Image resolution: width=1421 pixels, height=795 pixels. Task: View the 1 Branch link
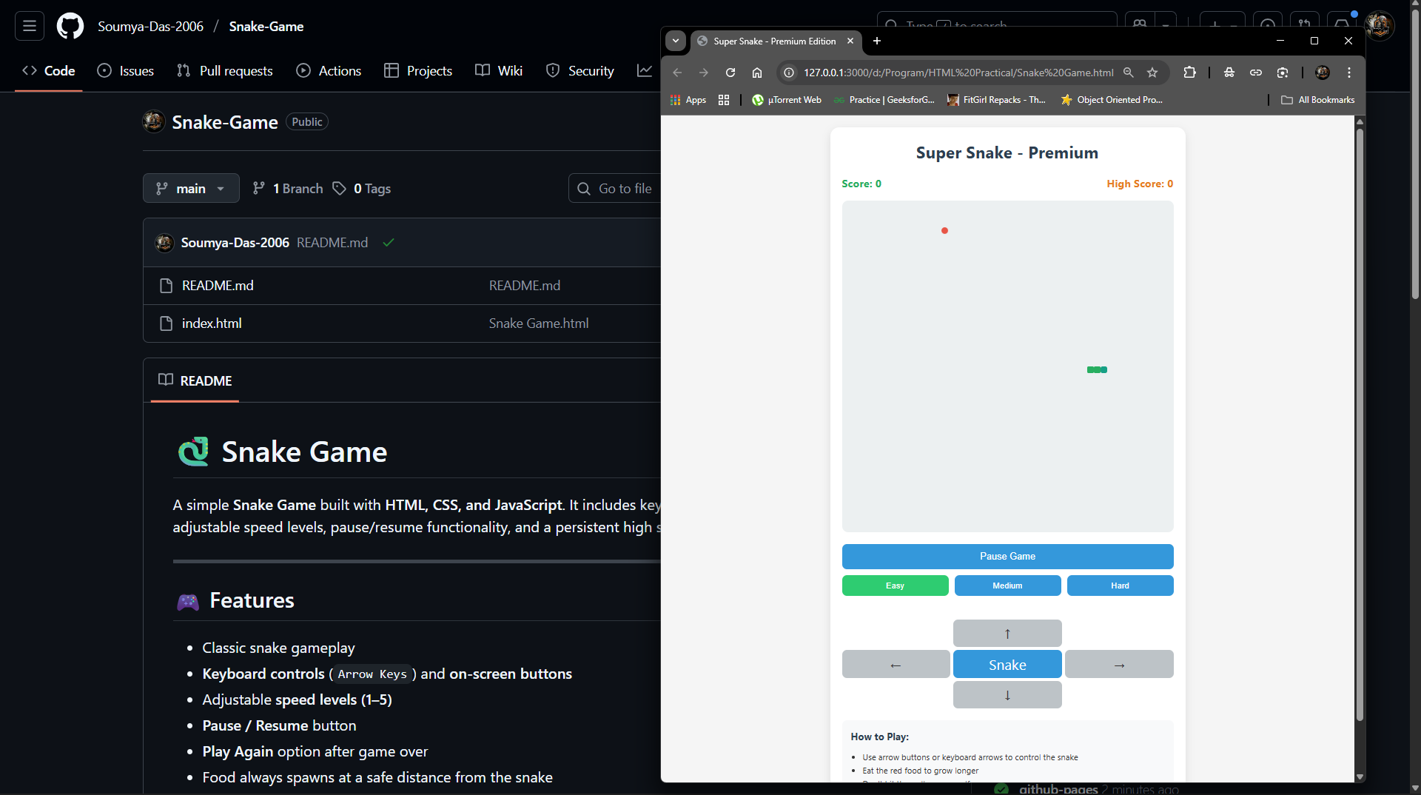click(x=288, y=189)
